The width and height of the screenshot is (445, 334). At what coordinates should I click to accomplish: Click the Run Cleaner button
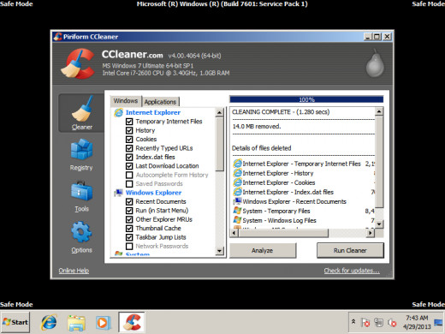[x=350, y=250]
